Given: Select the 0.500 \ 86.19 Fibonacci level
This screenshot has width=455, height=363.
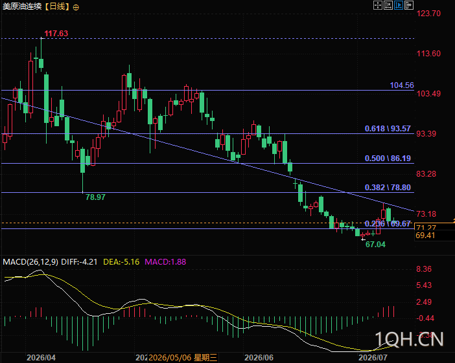Looking at the screenshot, I should click(388, 159).
